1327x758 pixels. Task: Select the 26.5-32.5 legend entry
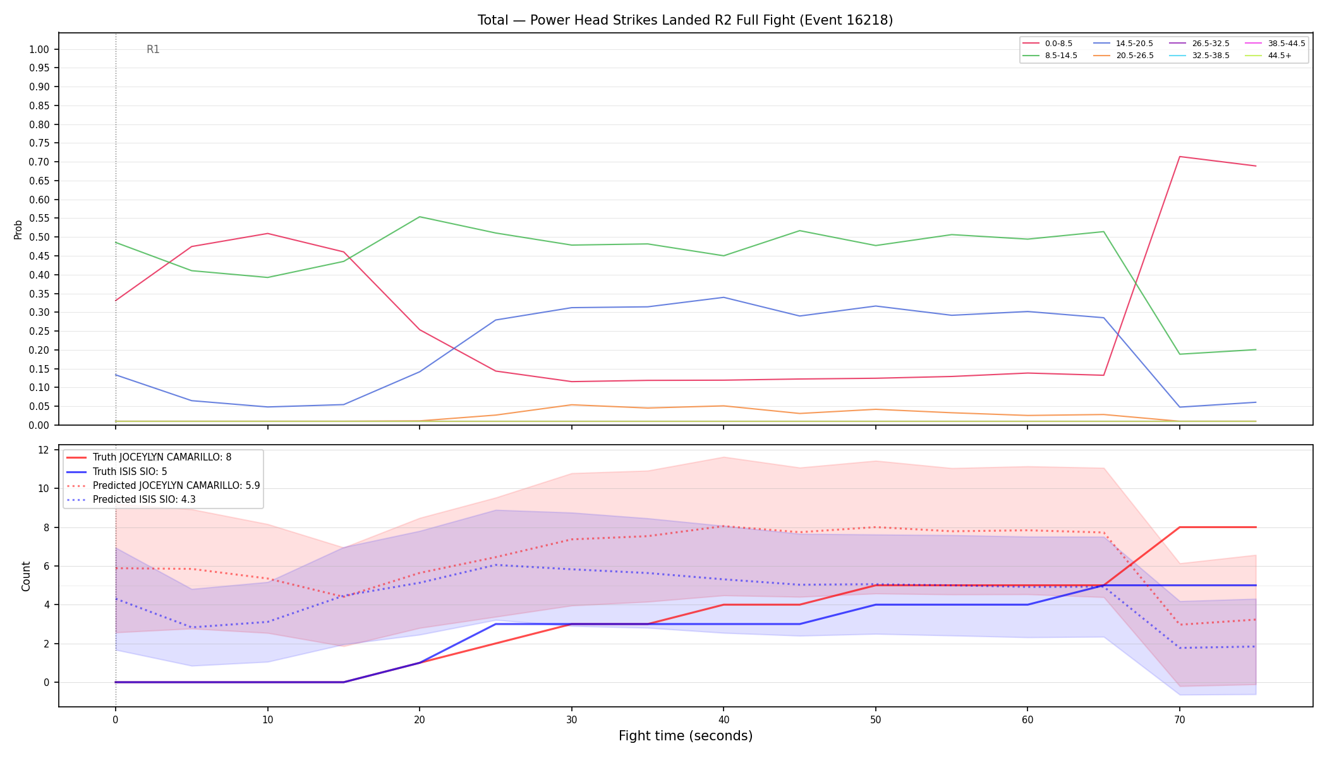click(x=1200, y=44)
